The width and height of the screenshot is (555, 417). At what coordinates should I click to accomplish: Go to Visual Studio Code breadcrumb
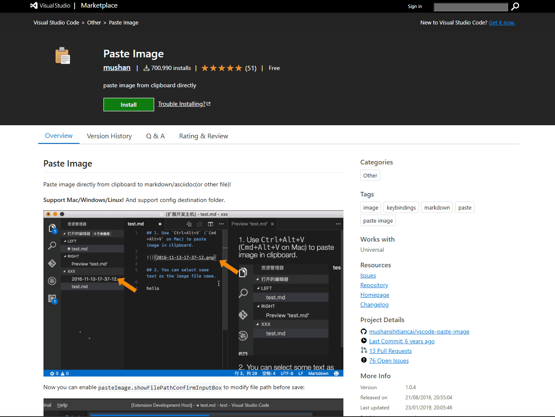pos(56,23)
